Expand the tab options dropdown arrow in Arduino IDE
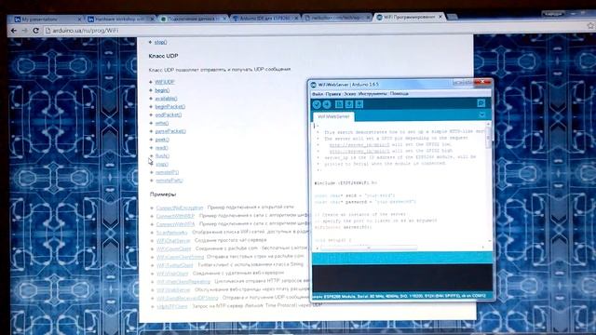This screenshot has height=335, width=596. tap(481, 114)
